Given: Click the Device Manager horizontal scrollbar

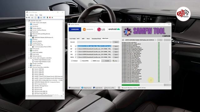Looking at the screenshot, I should point(44,96).
